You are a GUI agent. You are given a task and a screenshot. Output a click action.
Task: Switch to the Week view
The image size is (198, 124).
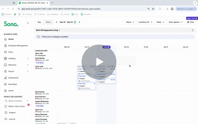point(48,22)
